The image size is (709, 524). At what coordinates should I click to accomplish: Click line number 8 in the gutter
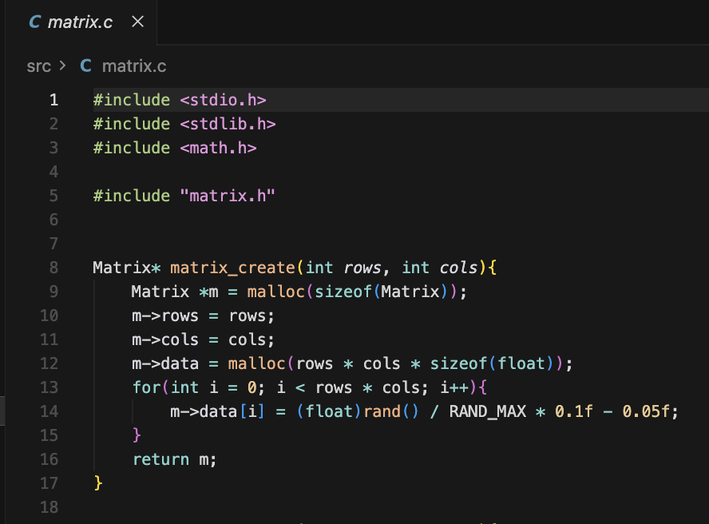pos(53,268)
